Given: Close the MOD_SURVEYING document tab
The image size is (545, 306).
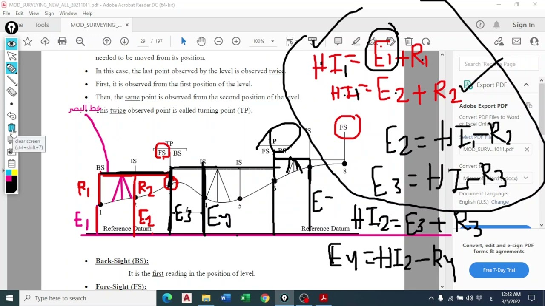Looking at the screenshot, I should [x=127, y=25].
